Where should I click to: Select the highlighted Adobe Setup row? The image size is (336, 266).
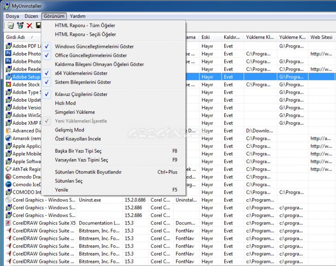[169, 77]
